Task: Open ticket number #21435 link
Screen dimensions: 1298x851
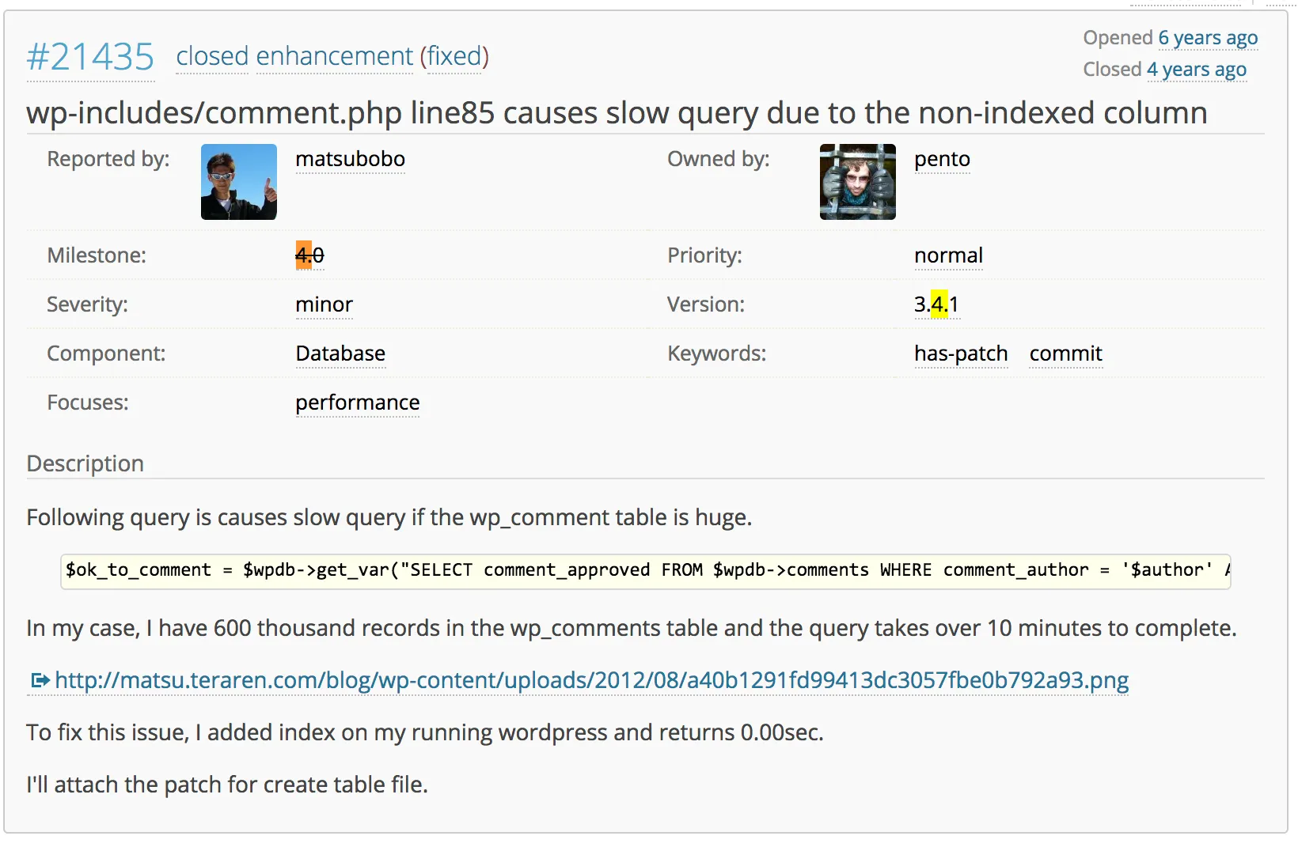Action: coord(90,57)
